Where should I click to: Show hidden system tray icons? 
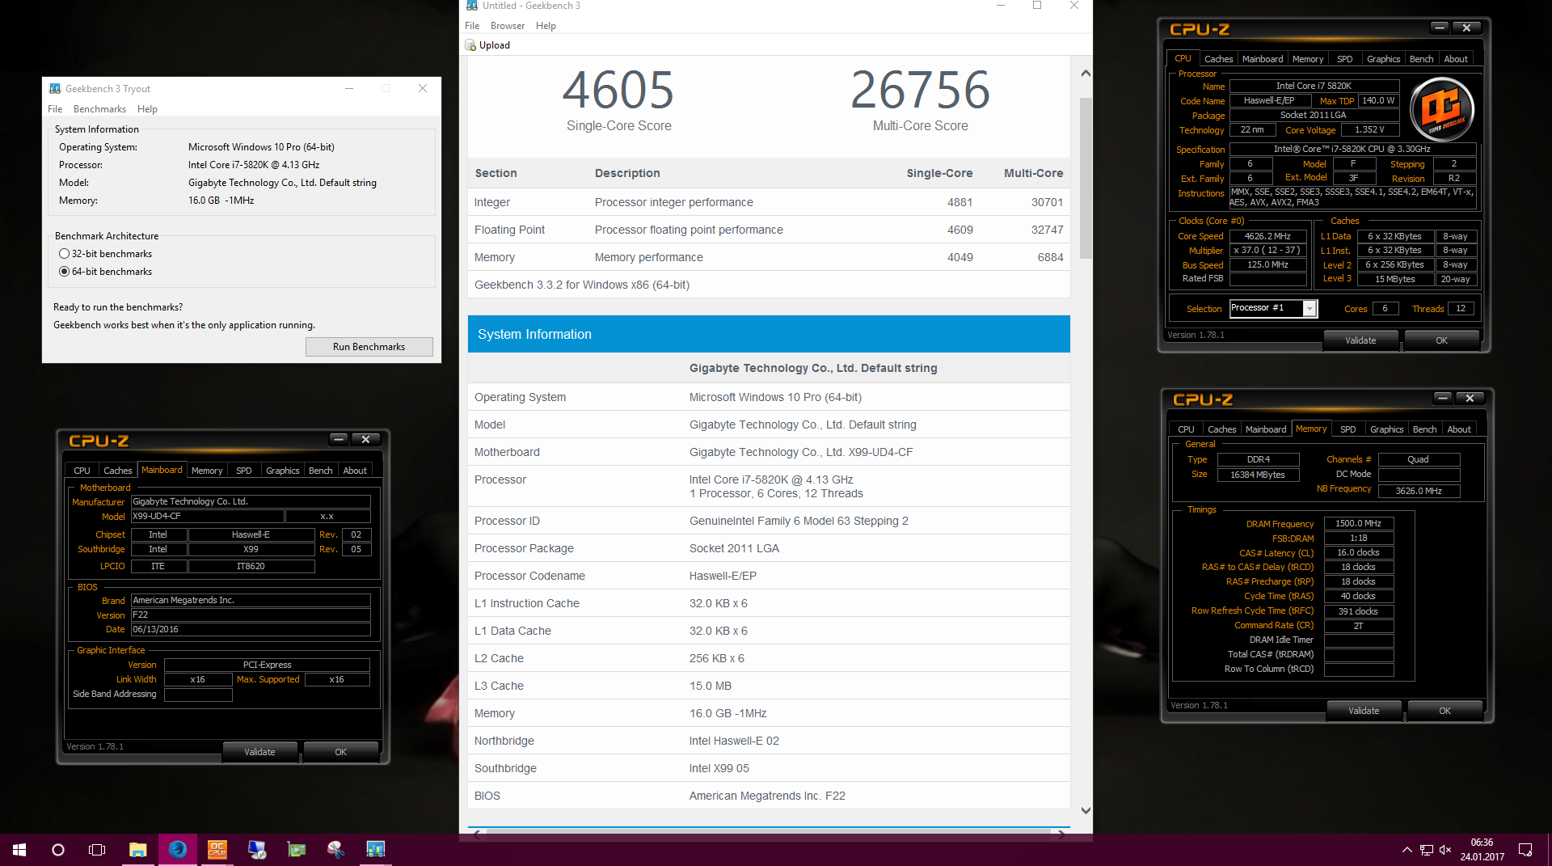(x=1406, y=850)
